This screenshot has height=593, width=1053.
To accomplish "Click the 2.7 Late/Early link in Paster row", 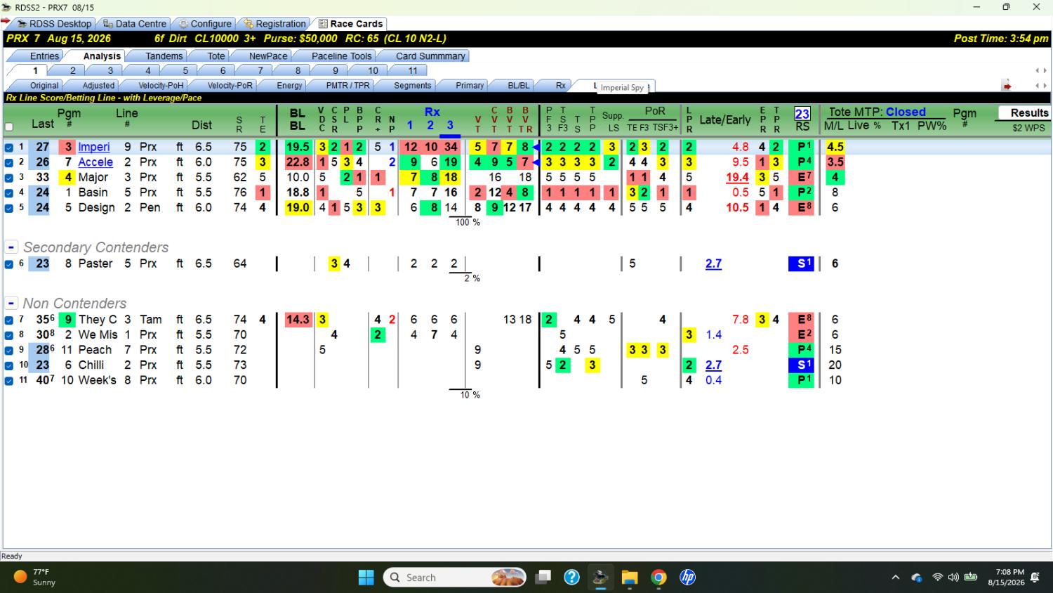I will 713,264.
